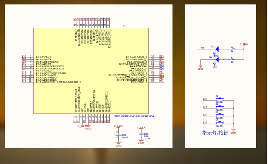
Task: Click the U2 designator label
Action: coord(125,26)
